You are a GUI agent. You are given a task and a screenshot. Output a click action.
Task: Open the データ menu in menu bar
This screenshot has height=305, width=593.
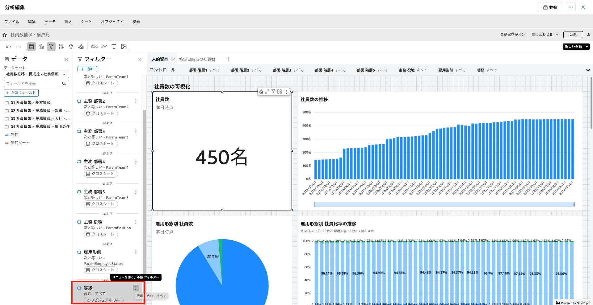50,22
